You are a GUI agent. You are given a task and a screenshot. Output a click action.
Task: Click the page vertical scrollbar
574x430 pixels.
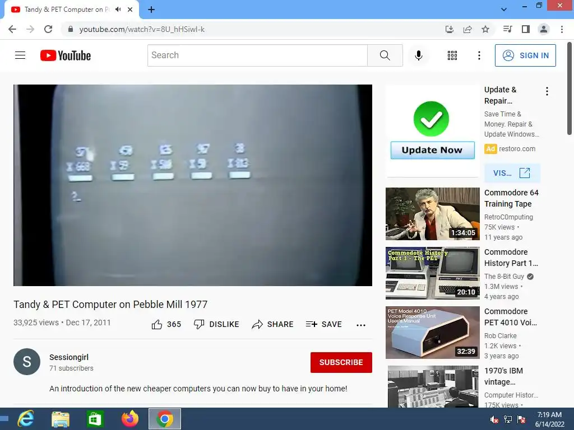[x=570, y=88]
